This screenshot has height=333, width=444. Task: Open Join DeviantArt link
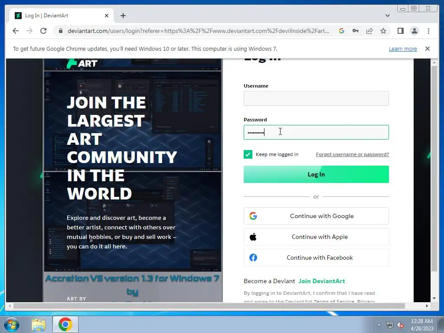click(x=322, y=281)
